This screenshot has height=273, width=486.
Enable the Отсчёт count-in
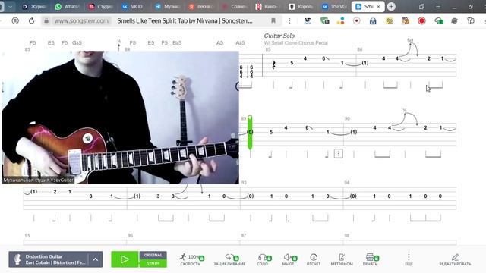point(314,259)
